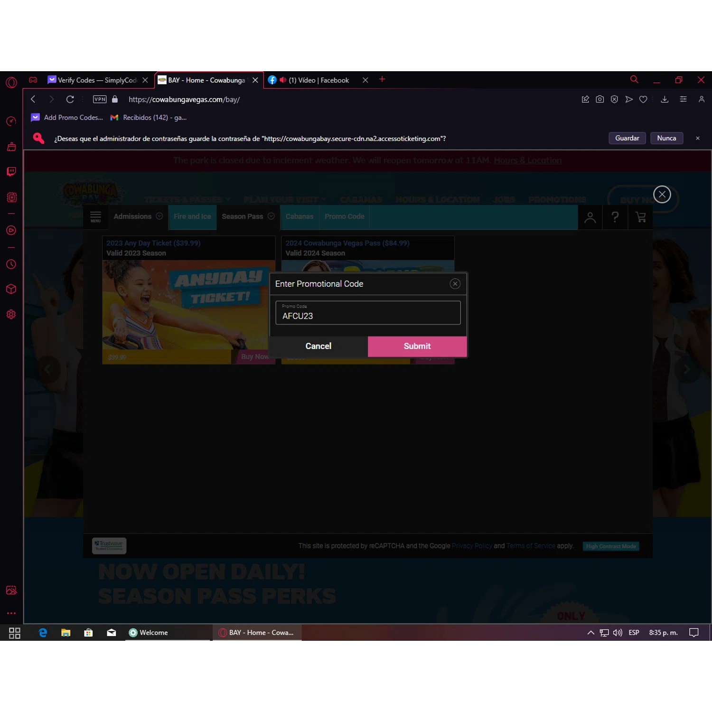Launch Microsoft Edge from the taskbar
712x712 pixels.
coord(43,633)
